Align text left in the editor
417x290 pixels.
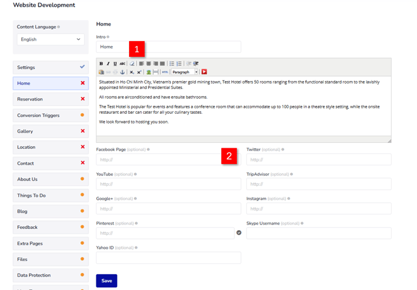141,64
